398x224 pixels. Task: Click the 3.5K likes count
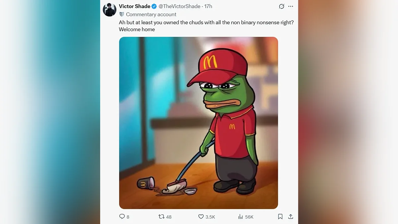tap(210, 217)
